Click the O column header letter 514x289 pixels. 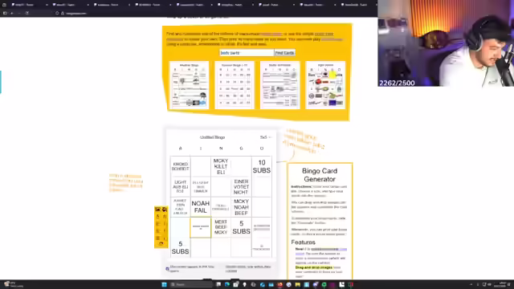click(262, 149)
